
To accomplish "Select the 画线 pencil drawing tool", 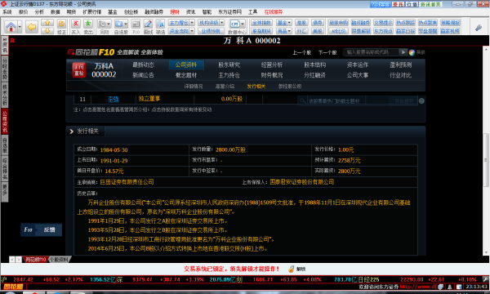I will click(x=148, y=24).
